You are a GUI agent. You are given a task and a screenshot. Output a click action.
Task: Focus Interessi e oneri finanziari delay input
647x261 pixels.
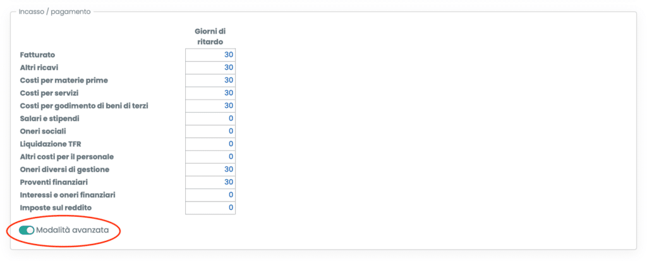(x=210, y=195)
